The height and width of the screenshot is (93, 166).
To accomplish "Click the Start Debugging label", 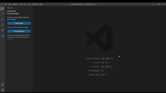I will (94, 71).
